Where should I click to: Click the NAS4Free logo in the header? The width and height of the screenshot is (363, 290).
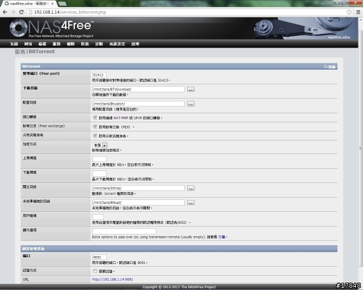52,29
